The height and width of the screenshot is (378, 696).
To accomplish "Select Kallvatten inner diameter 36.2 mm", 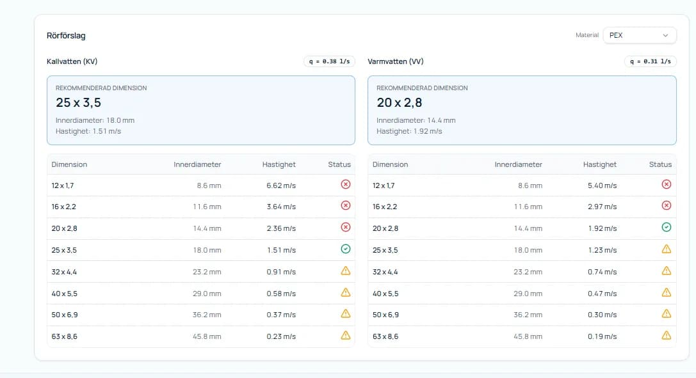I will (x=207, y=315).
